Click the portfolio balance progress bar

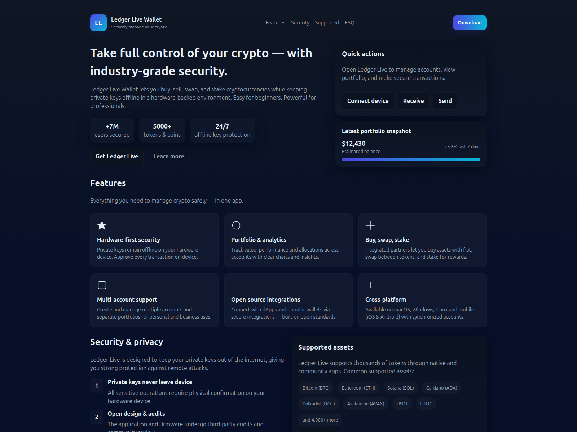[411, 159]
